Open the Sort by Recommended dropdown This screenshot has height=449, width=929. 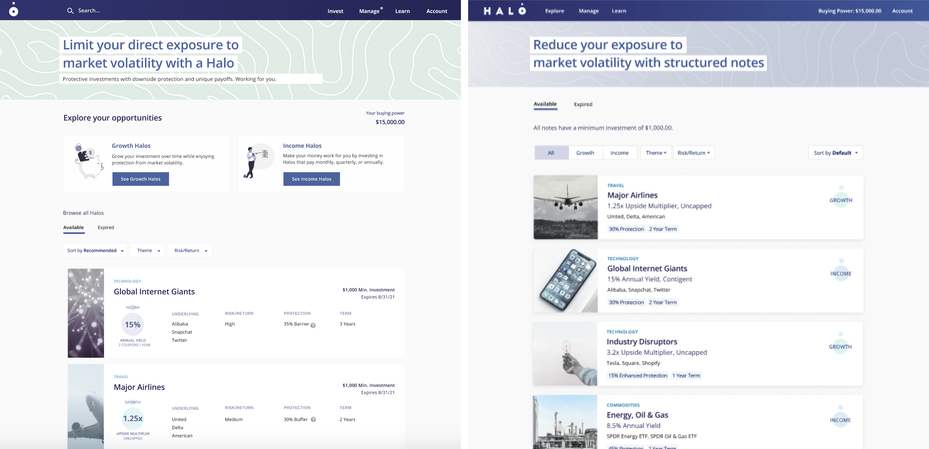pos(95,250)
